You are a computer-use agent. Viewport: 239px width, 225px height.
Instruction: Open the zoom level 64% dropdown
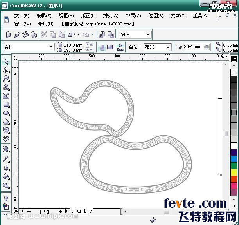(148, 35)
